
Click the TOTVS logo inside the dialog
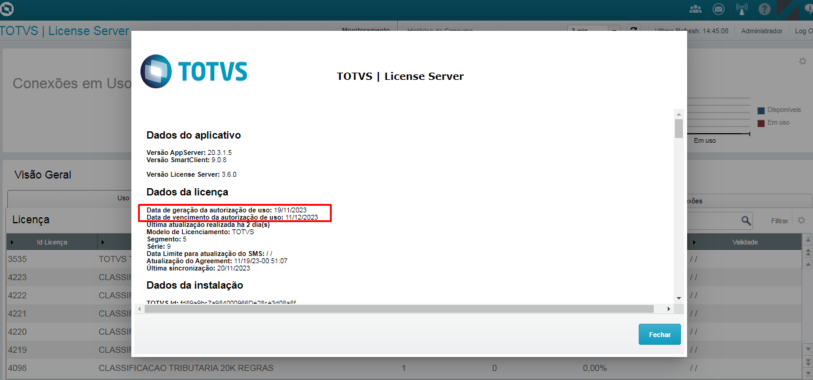pos(194,71)
